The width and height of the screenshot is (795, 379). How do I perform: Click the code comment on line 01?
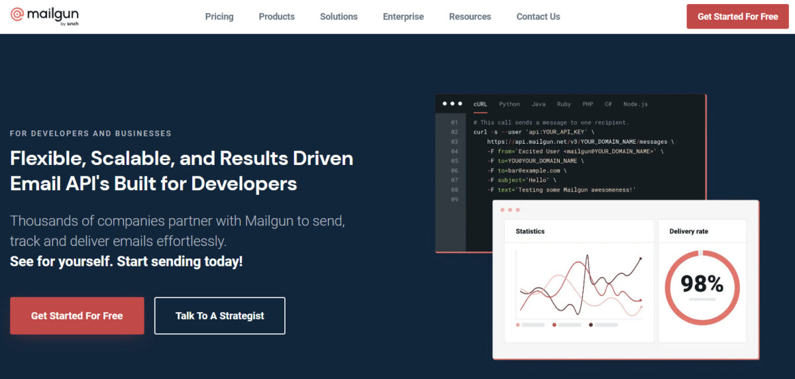pos(551,123)
